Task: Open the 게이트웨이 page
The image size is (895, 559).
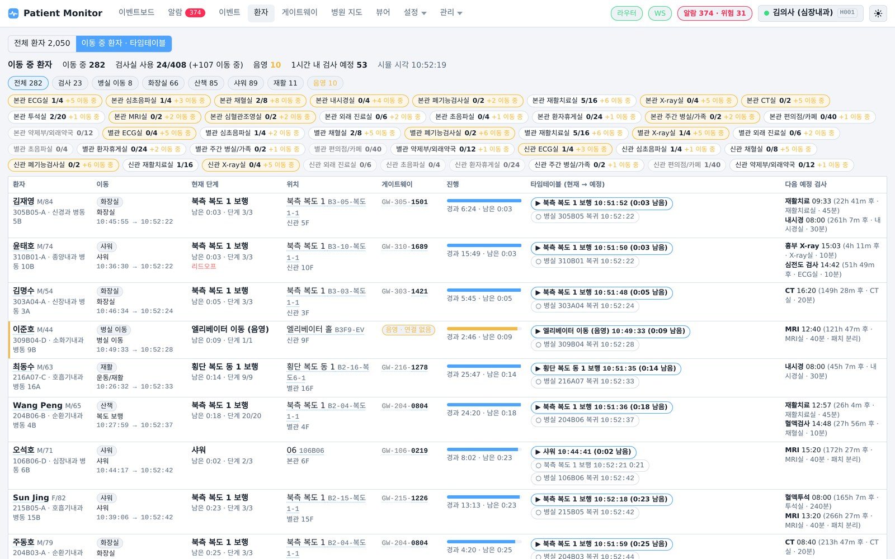Action: pyautogui.click(x=300, y=12)
